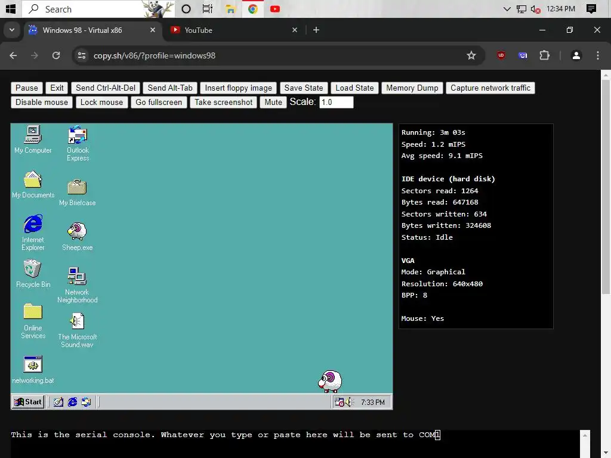Show hidden system tray icons chevron

(x=507, y=9)
